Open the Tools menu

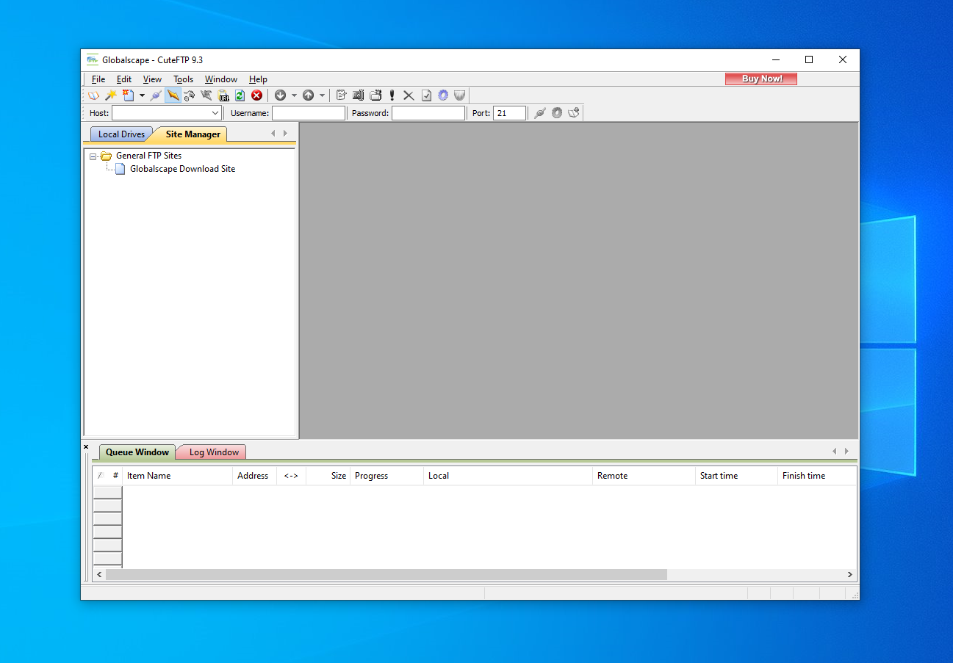pos(183,79)
